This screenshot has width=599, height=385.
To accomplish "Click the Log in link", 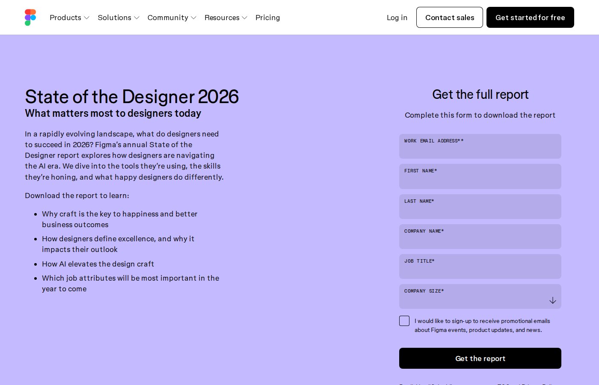I will click(x=397, y=18).
